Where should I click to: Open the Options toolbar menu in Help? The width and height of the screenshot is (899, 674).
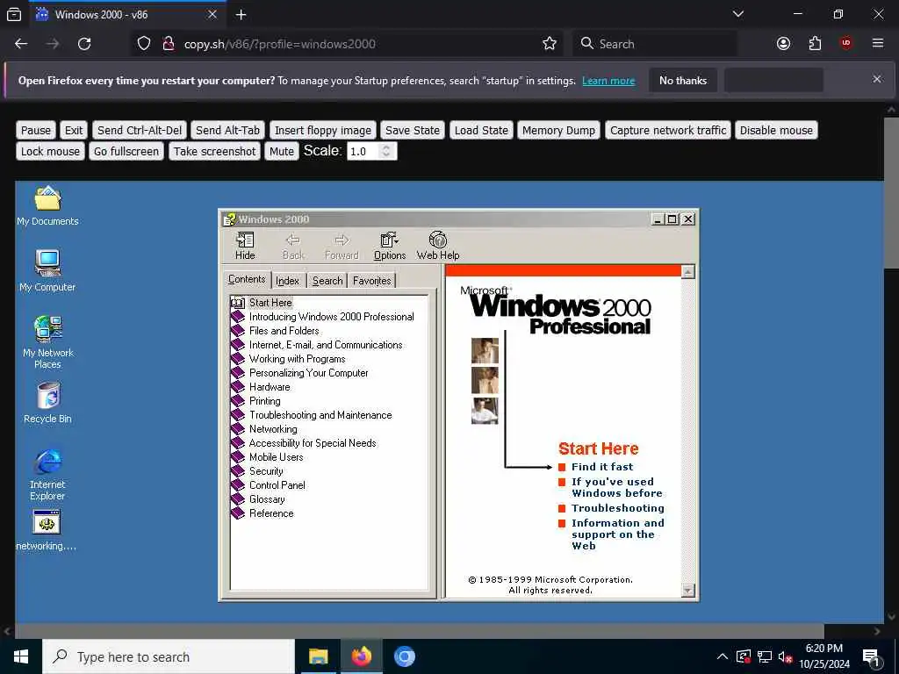pos(389,246)
